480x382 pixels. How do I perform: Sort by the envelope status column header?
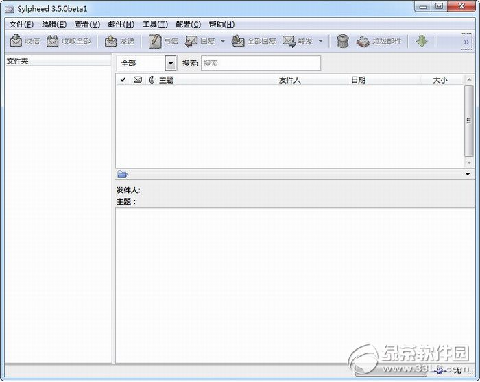click(x=138, y=80)
